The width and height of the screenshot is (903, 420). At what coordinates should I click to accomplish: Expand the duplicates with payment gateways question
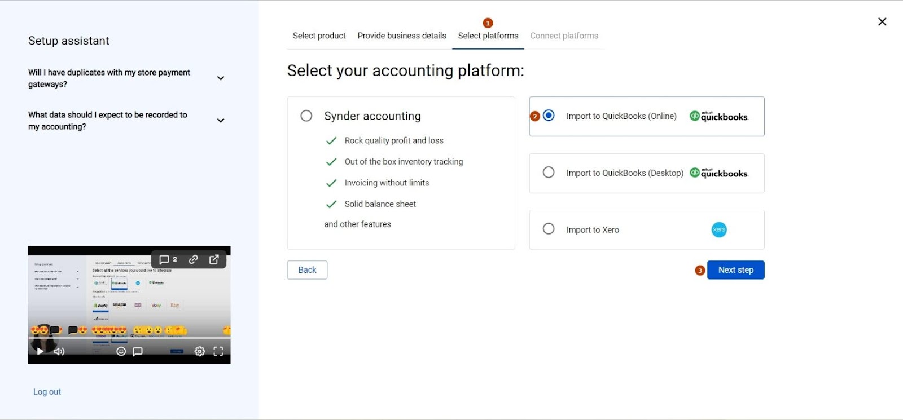221,78
